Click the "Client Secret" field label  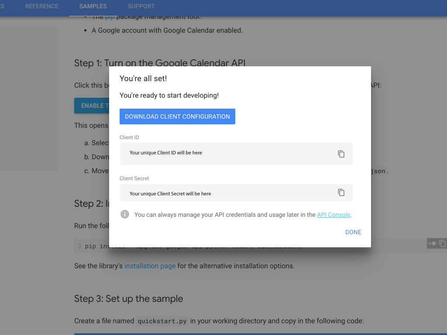point(134,178)
